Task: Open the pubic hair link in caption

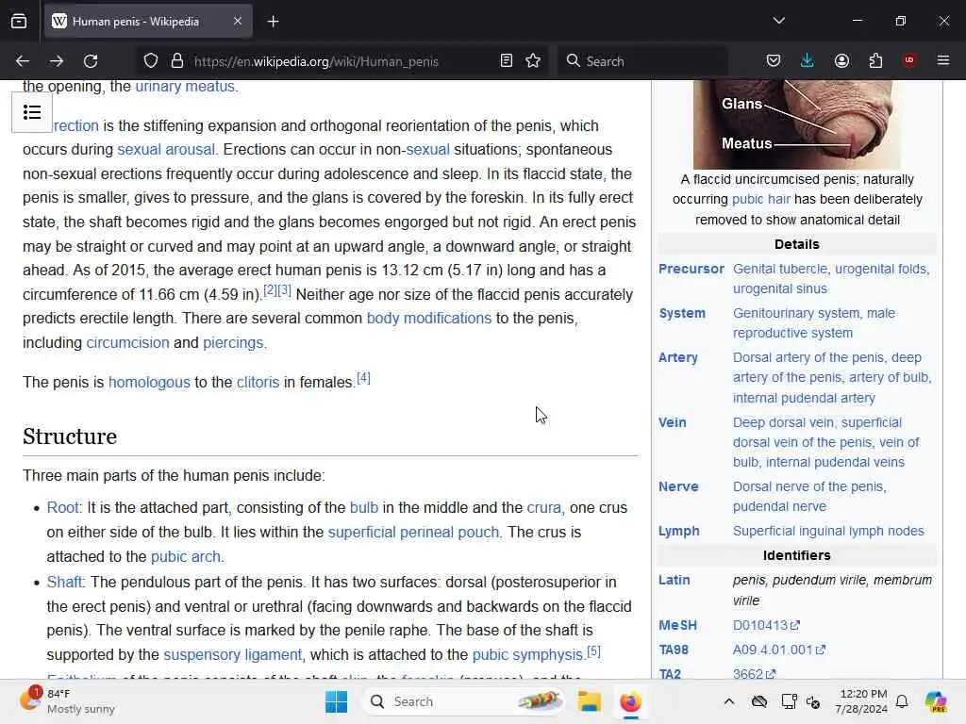Action: tap(761, 200)
